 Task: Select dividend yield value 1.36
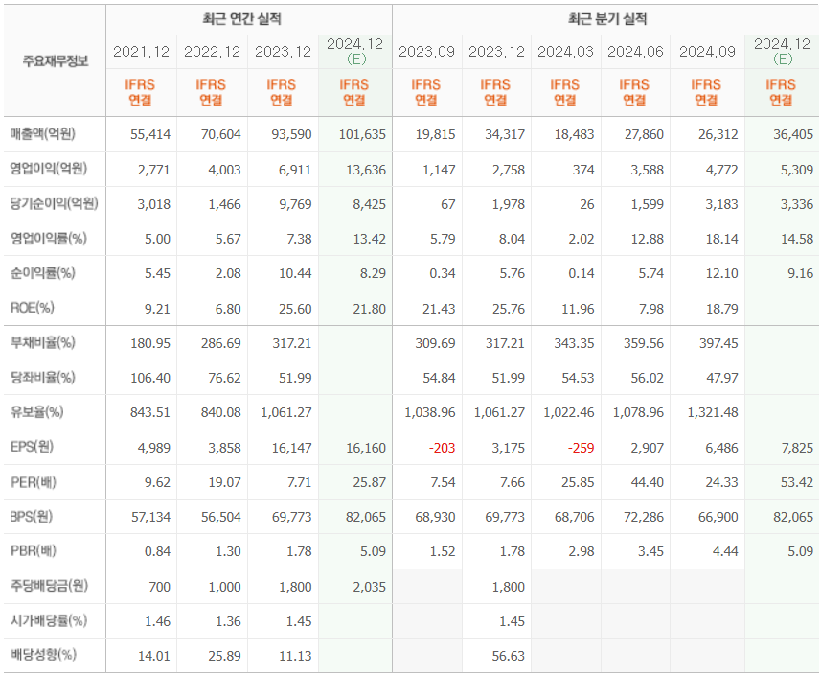pos(228,621)
